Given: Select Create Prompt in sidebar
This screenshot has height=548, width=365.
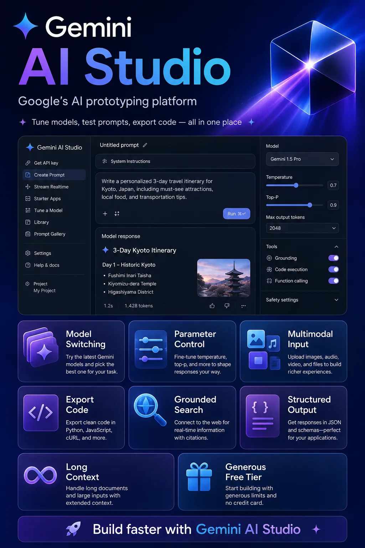Looking at the screenshot, I should click(x=54, y=175).
